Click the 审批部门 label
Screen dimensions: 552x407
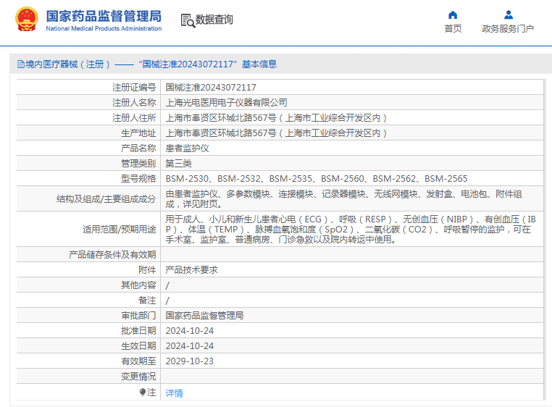tap(138, 316)
